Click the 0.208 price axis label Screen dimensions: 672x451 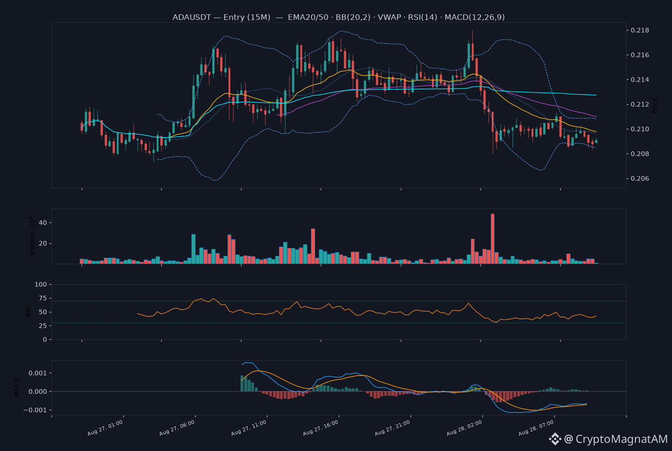tap(640, 154)
